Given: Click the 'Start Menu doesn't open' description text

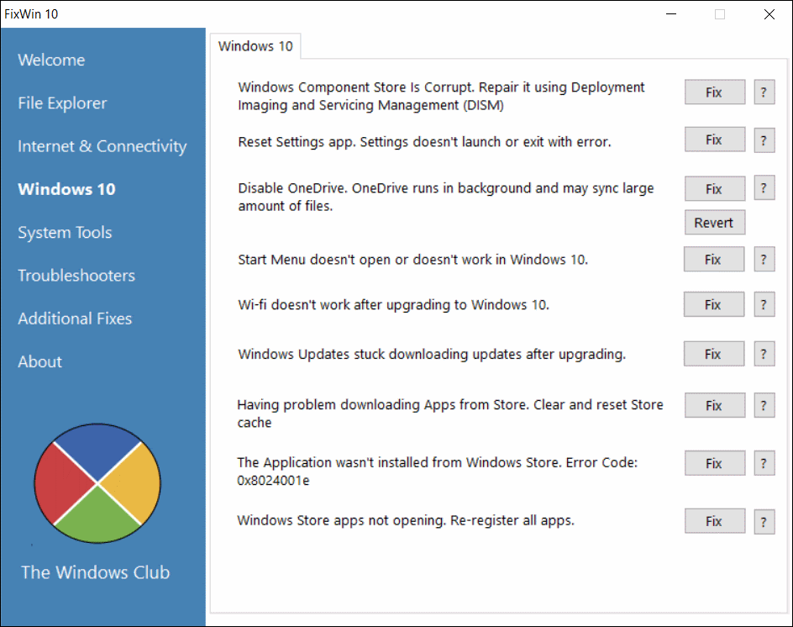Looking at the screenshot, I should [x=412, y=260].
